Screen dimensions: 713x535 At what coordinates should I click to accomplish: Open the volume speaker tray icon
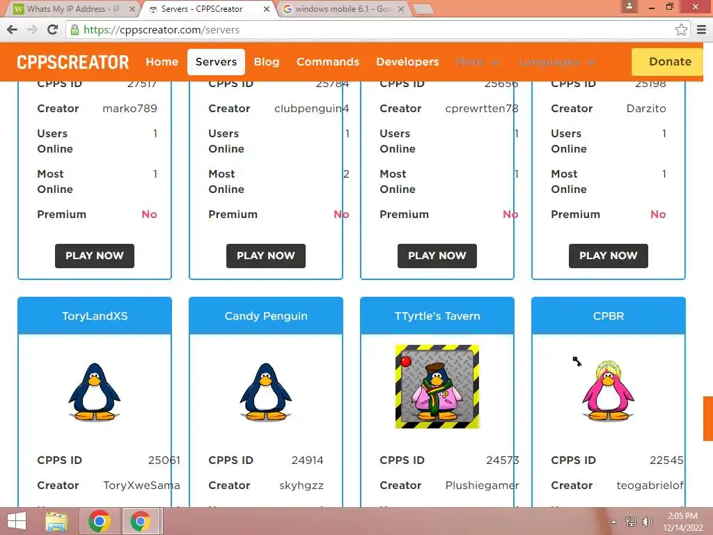point(648,522)
